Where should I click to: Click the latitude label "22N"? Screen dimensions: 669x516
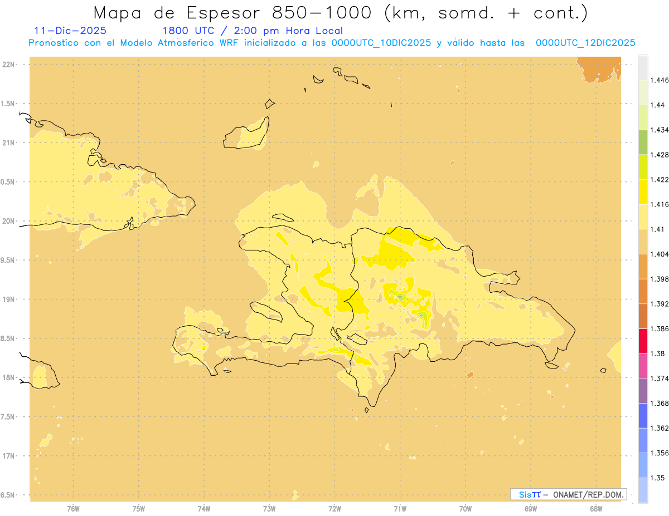click(x=8, y=64)
